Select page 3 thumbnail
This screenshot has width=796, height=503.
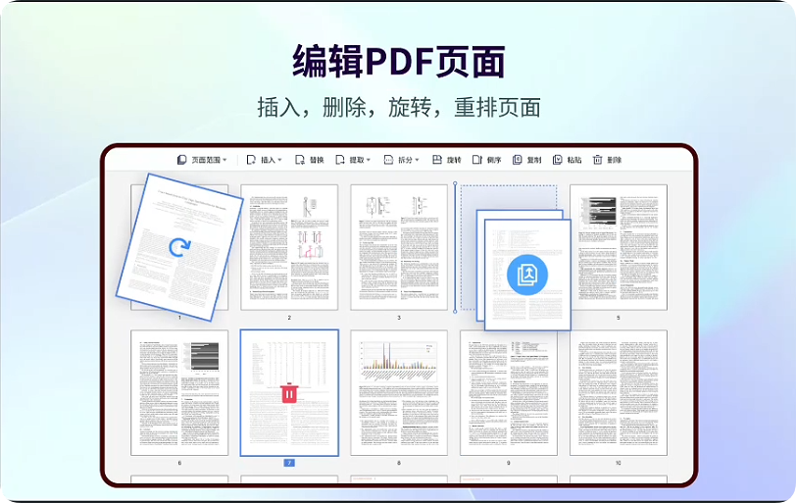pos(399,247)
